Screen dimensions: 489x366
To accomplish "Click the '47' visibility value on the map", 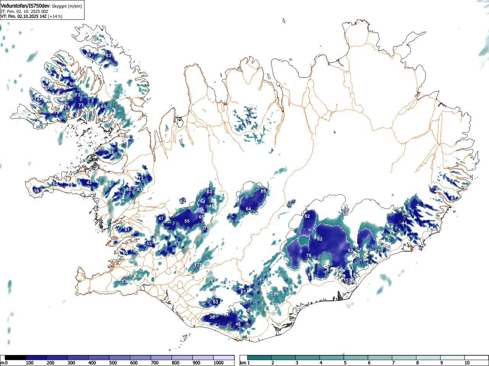I will point(161,219).
